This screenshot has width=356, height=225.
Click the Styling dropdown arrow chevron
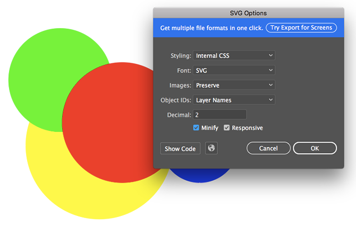click(270, 55)
